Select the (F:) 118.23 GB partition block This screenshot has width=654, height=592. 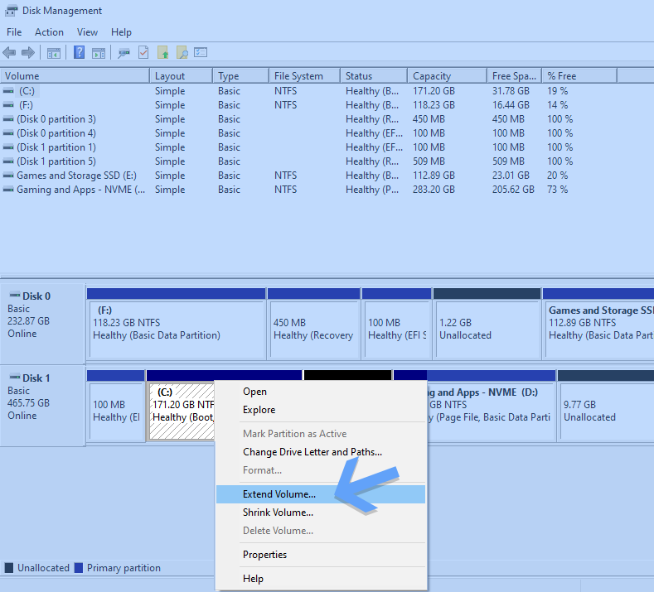[x=177, y=323]
